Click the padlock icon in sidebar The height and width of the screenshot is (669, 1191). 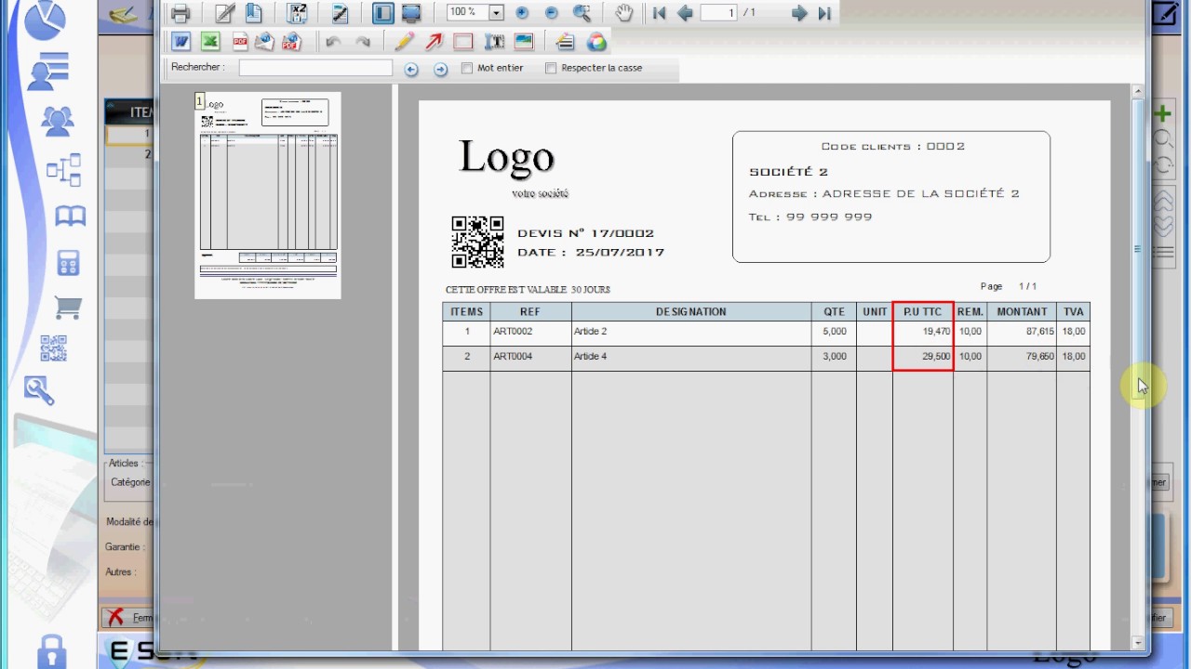coord(51,651)
